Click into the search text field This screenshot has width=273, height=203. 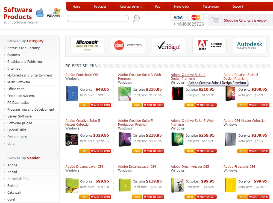[98, 18]
